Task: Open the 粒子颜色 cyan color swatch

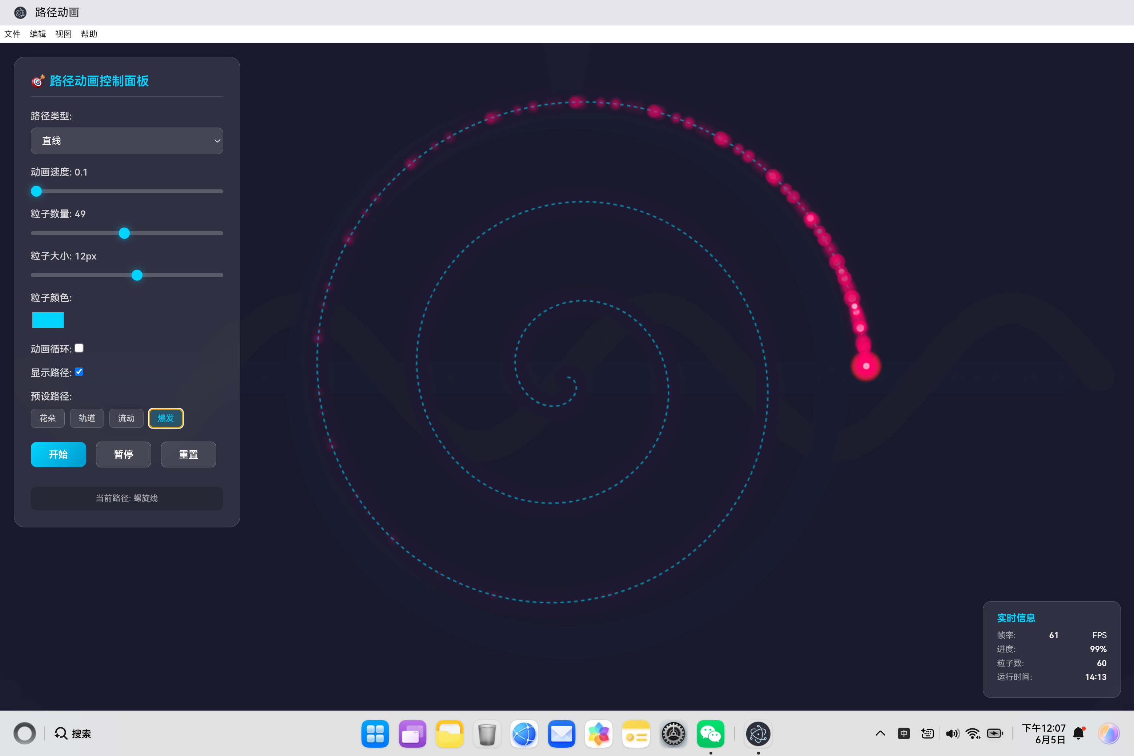Action: [x=48, y=320]
